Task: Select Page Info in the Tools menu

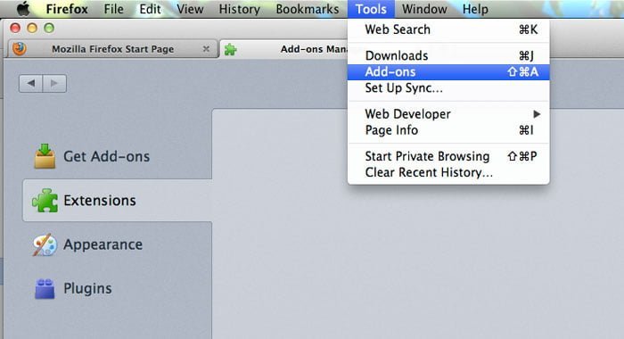Action: (x=448, y=130)
